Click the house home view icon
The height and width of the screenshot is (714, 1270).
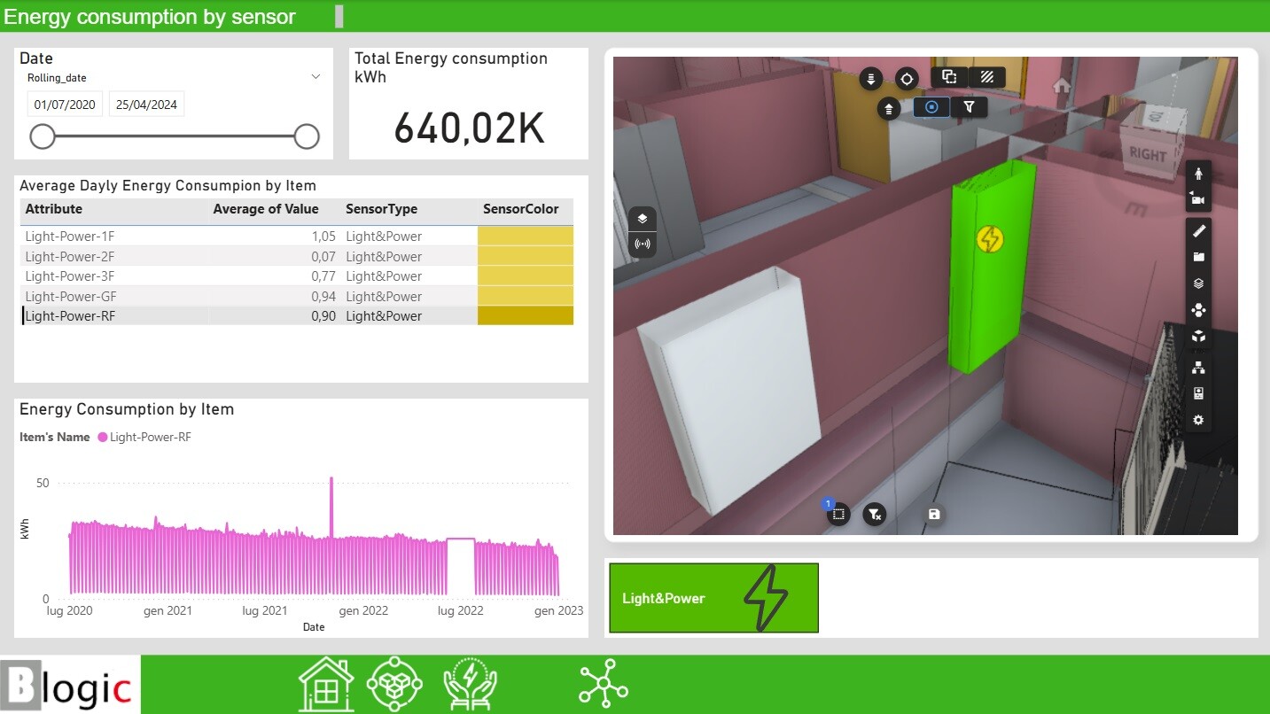(1062, 86)
